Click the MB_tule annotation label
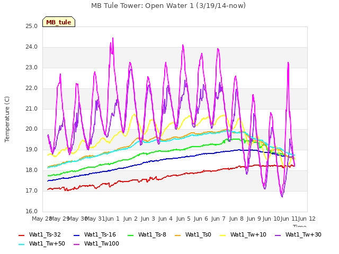 tap(59, 22)
